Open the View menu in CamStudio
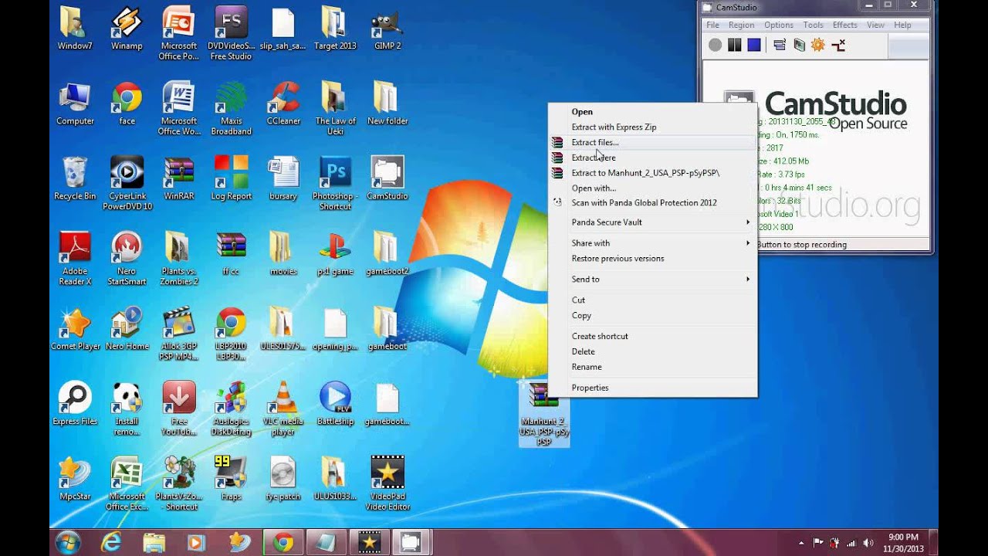Viewport: 988px width, 556px height. click(x=875, y=25)
